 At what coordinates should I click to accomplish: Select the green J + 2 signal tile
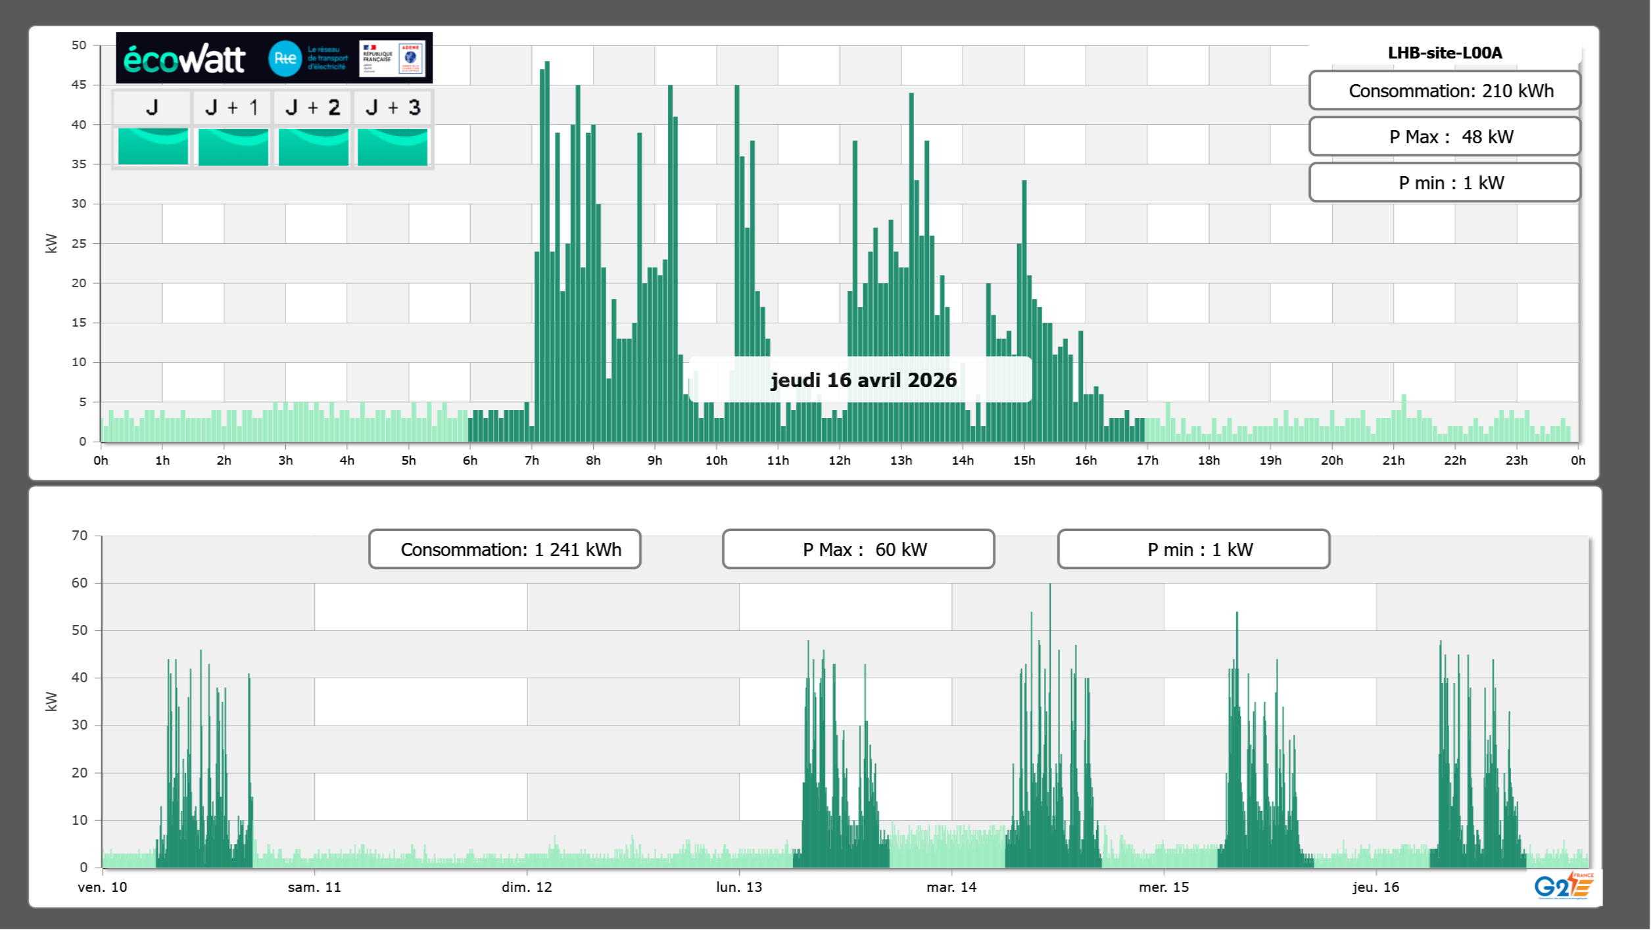point(313,147)
